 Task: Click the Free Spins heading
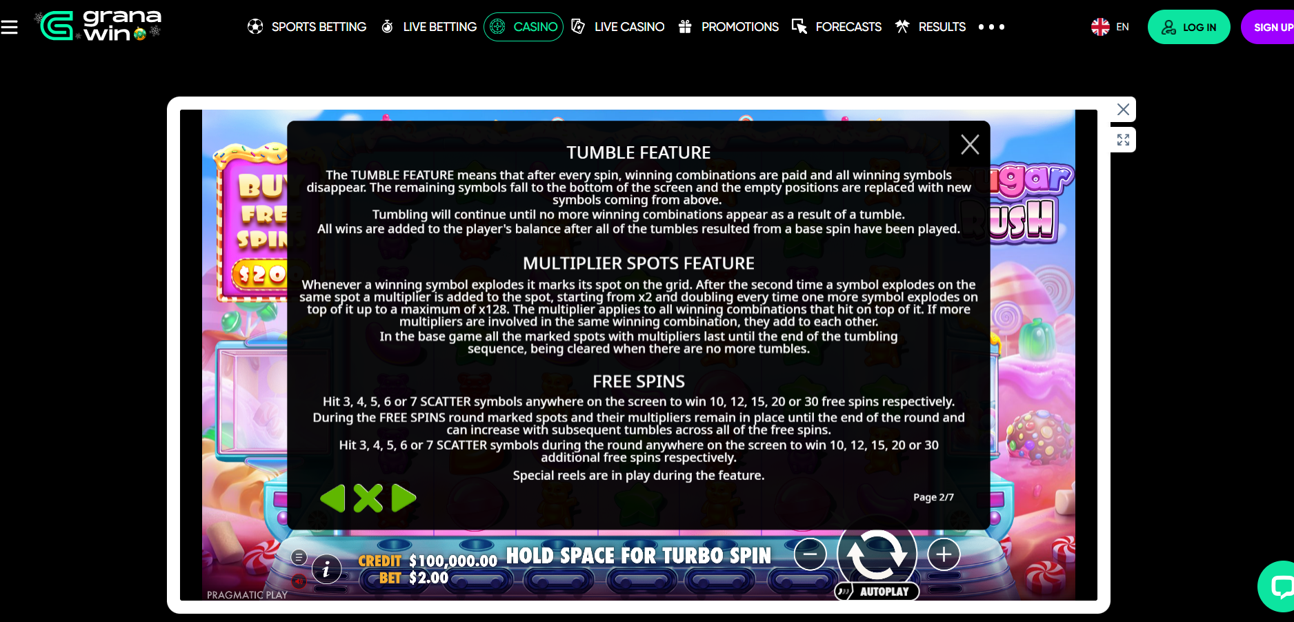(x=639, y=381)
